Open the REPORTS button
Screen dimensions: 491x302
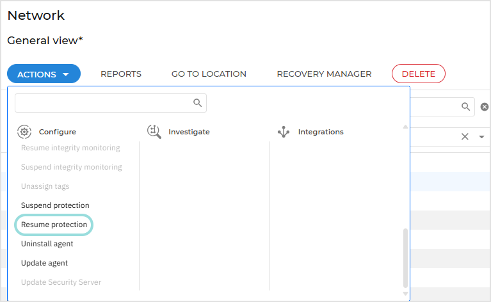(x=121, y=74)
